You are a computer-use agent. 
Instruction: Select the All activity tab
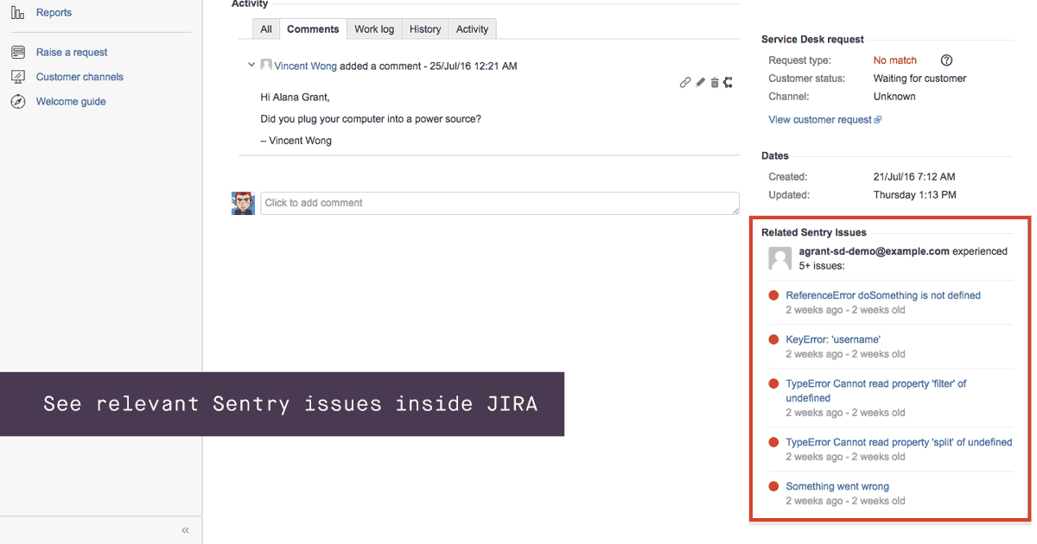pos(265,28)
